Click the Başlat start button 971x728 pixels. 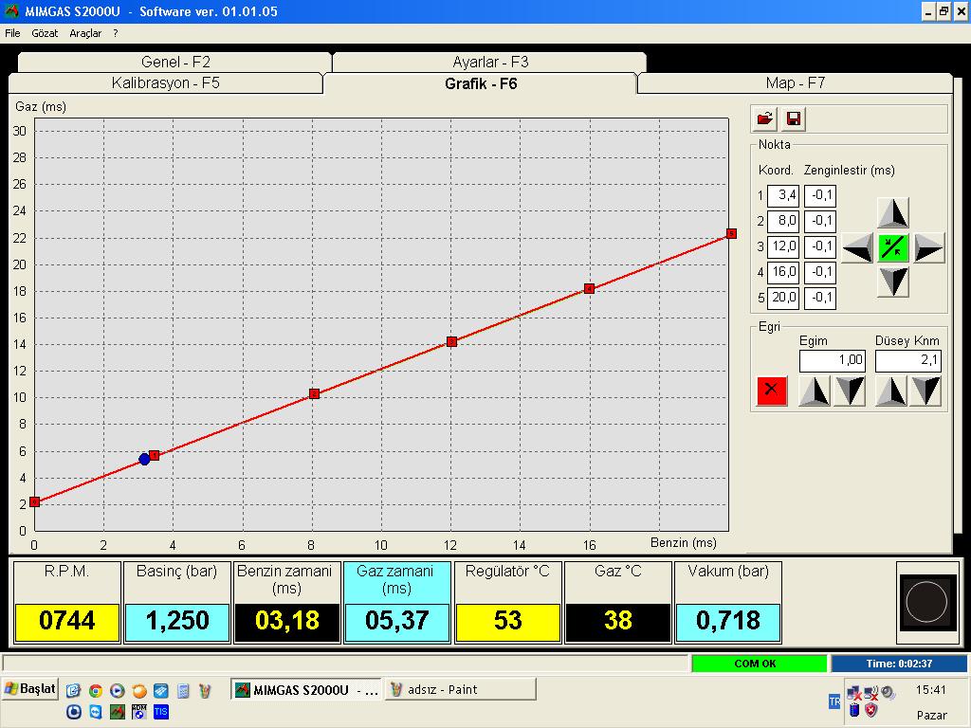[30, 688]
